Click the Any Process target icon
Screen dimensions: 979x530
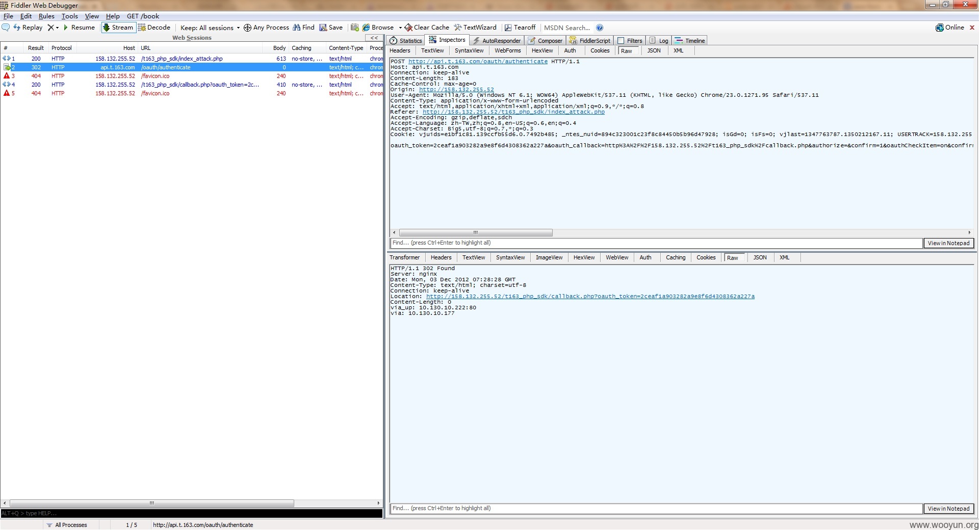click(247, 28)
